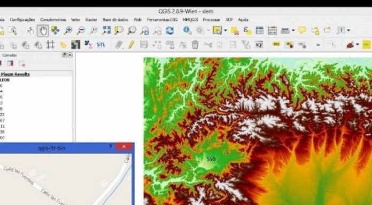372x205 pixels.
Task: Click Deselect Features from all layers
Action: (235, 31)
